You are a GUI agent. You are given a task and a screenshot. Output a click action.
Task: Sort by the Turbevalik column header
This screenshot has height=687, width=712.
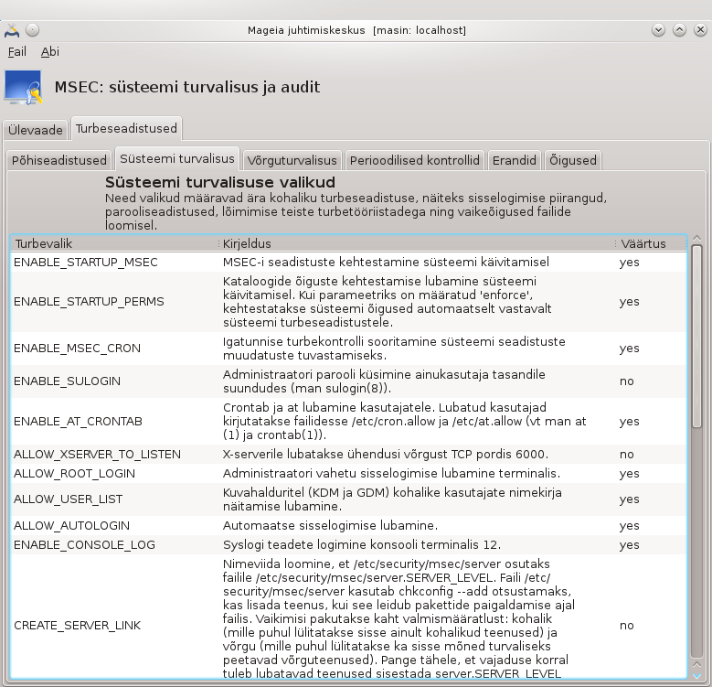point(114,243)
